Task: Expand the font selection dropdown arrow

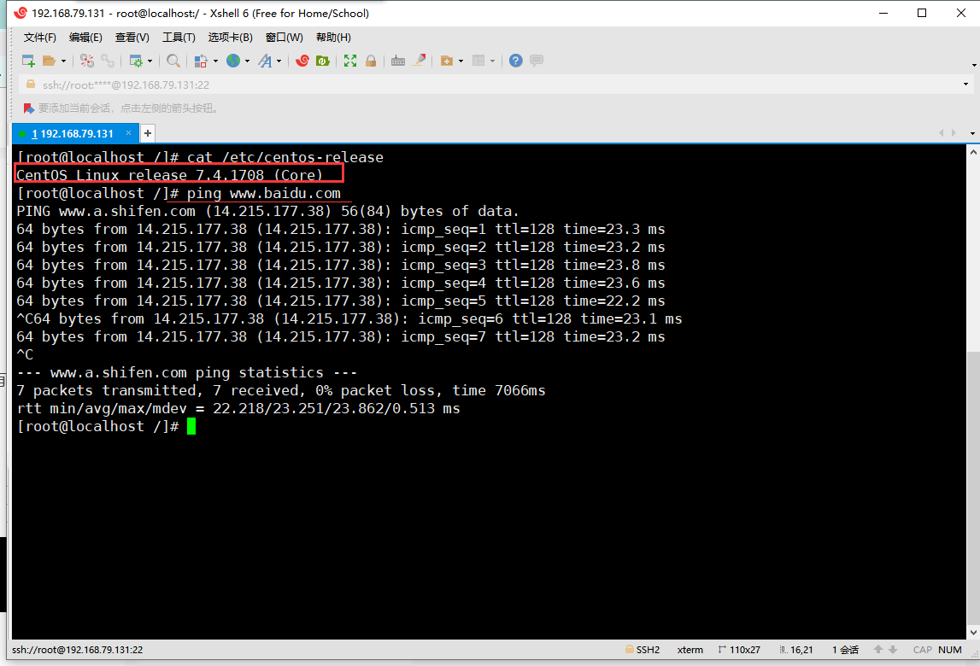Action: tap(279, 61)
